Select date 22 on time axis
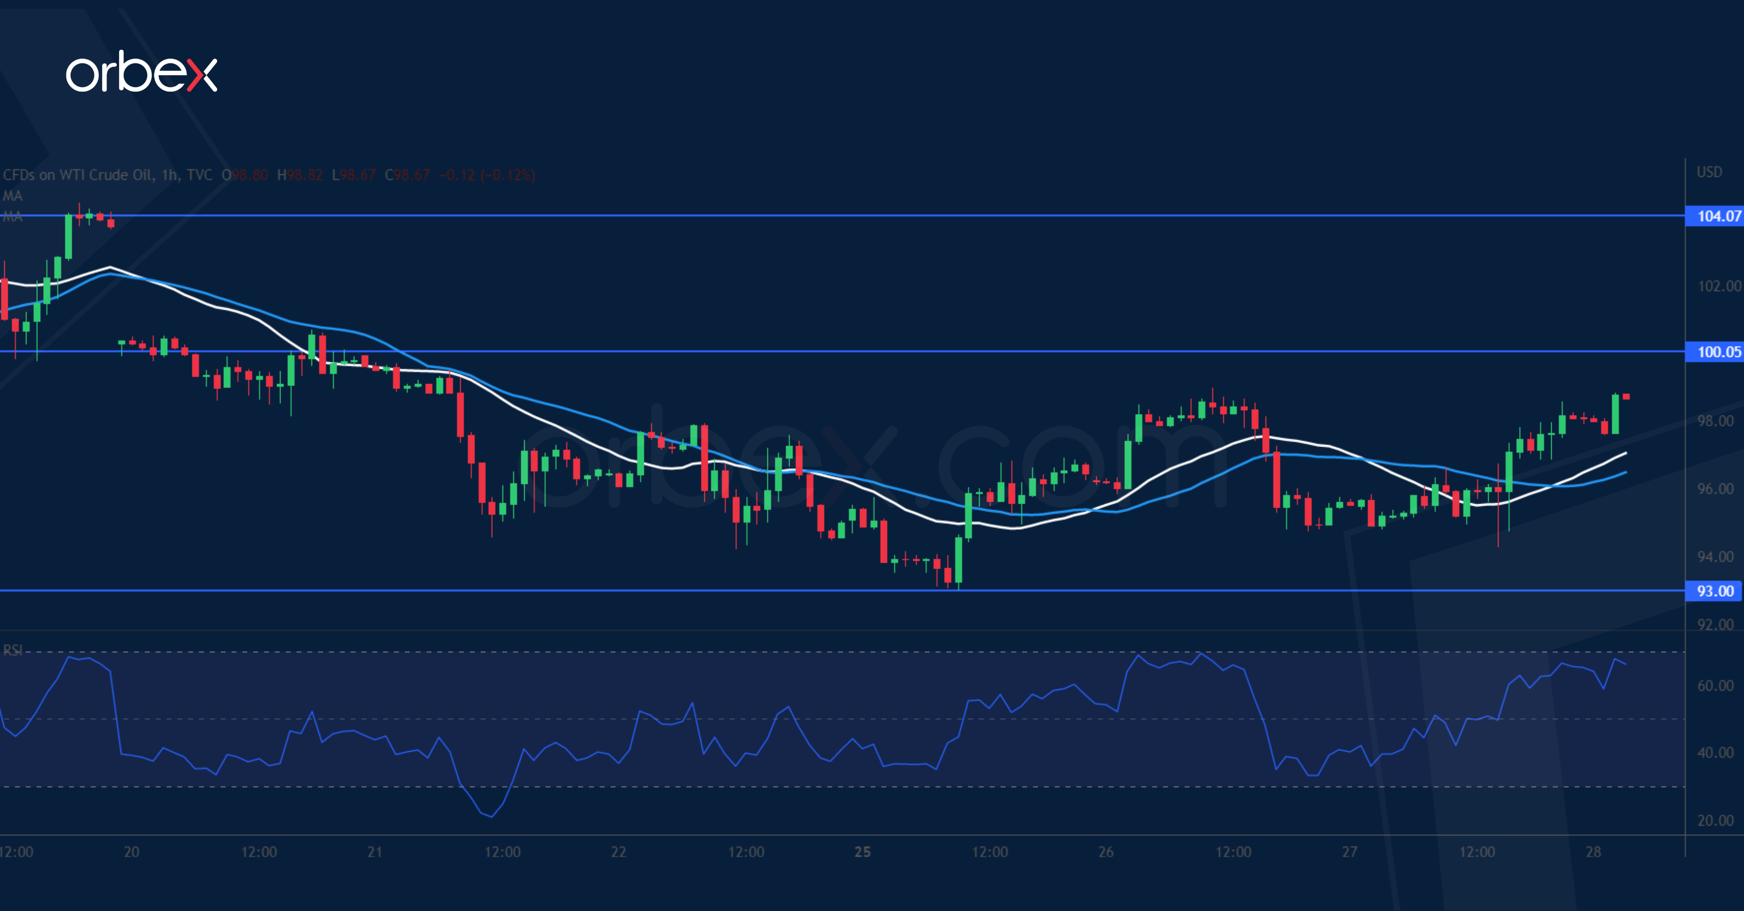This screenshot has height=911, width=1744. (618, 852)
